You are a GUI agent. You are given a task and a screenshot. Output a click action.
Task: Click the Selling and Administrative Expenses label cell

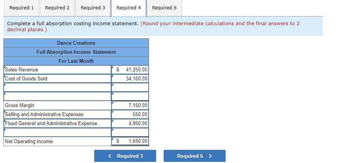pos(57,115)
